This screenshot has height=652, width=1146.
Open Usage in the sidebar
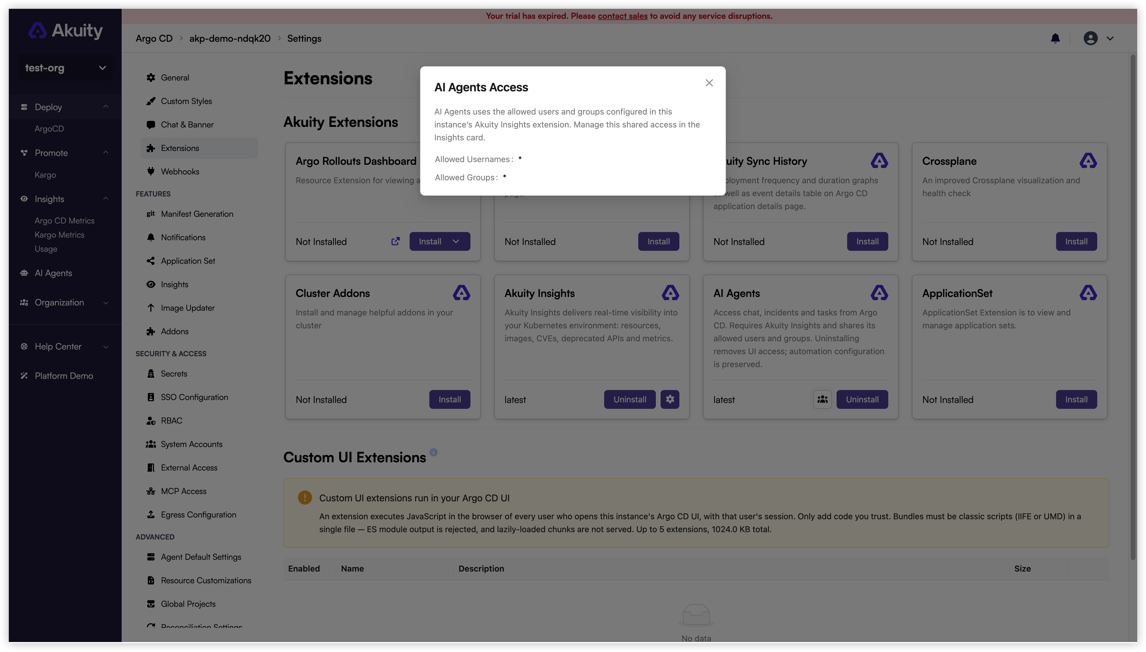click(46, 249)
